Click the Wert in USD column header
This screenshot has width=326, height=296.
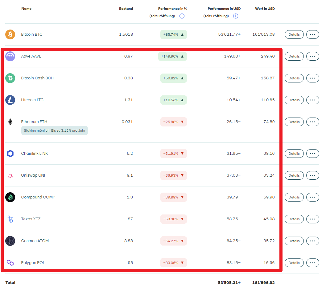click(x=265, y=9)
